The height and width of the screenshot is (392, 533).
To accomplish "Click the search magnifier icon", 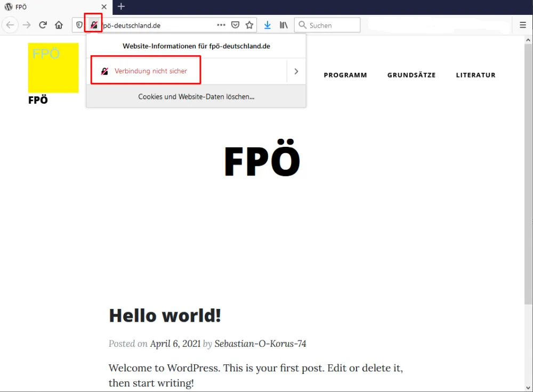I will click(x=302, y=25).
